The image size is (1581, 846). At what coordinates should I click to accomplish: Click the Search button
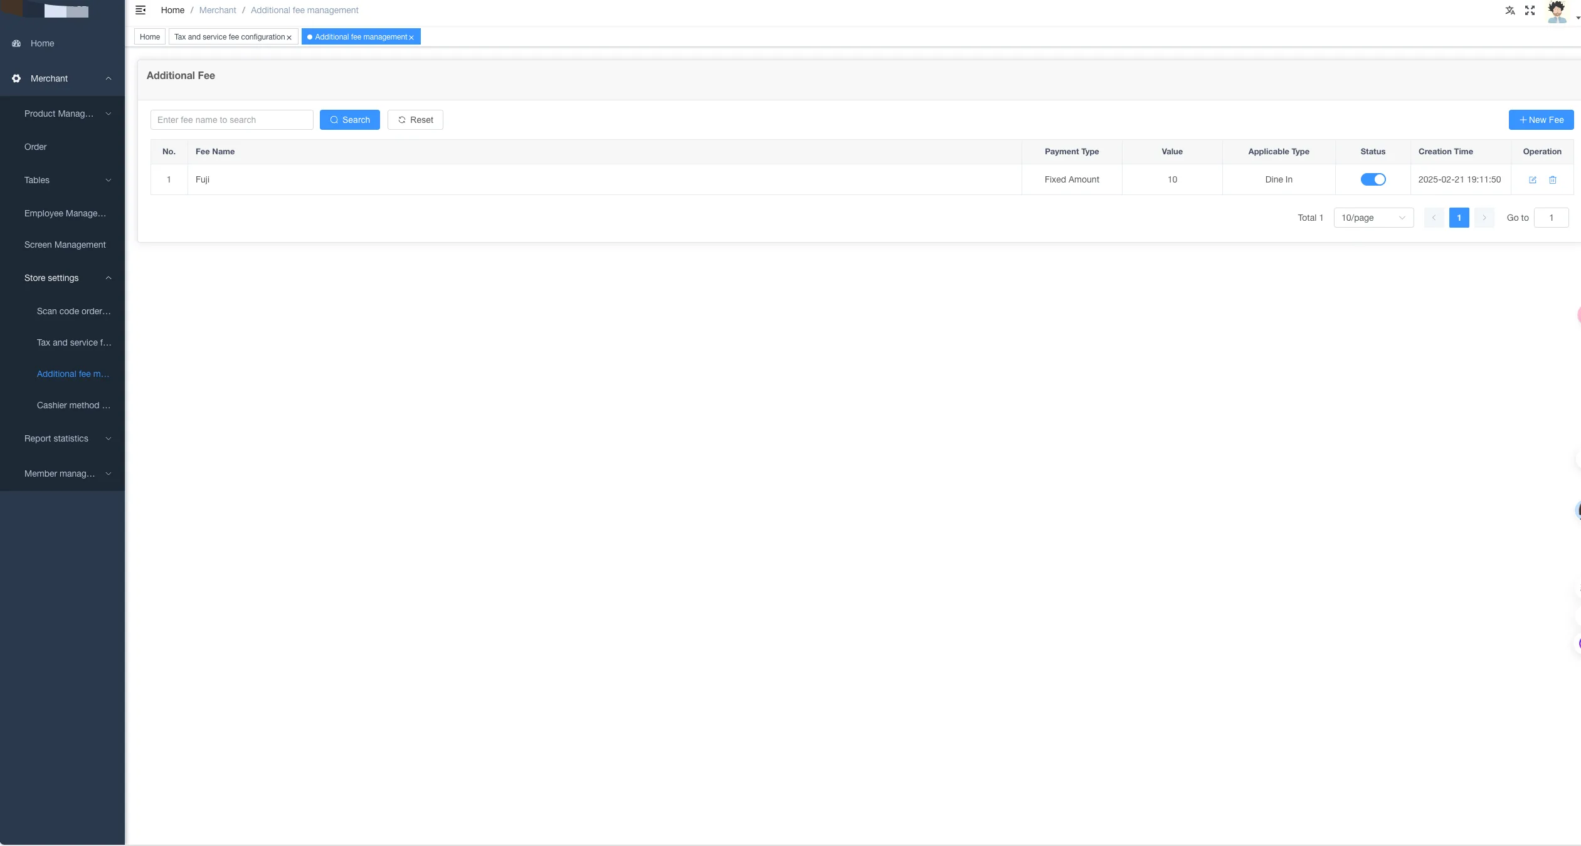[350, 120]
